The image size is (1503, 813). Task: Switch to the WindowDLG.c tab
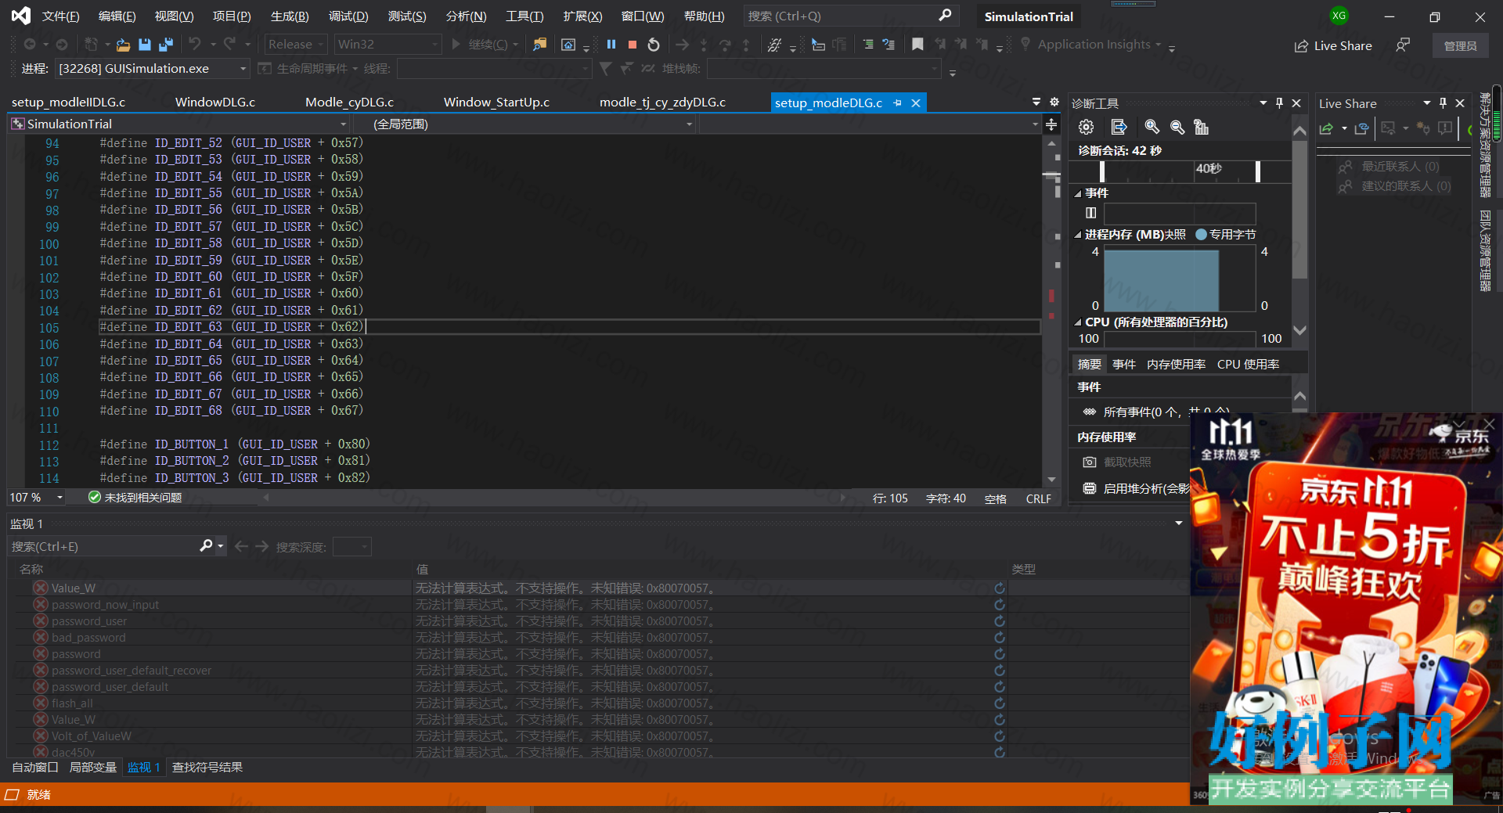click(x=215, y=103)
